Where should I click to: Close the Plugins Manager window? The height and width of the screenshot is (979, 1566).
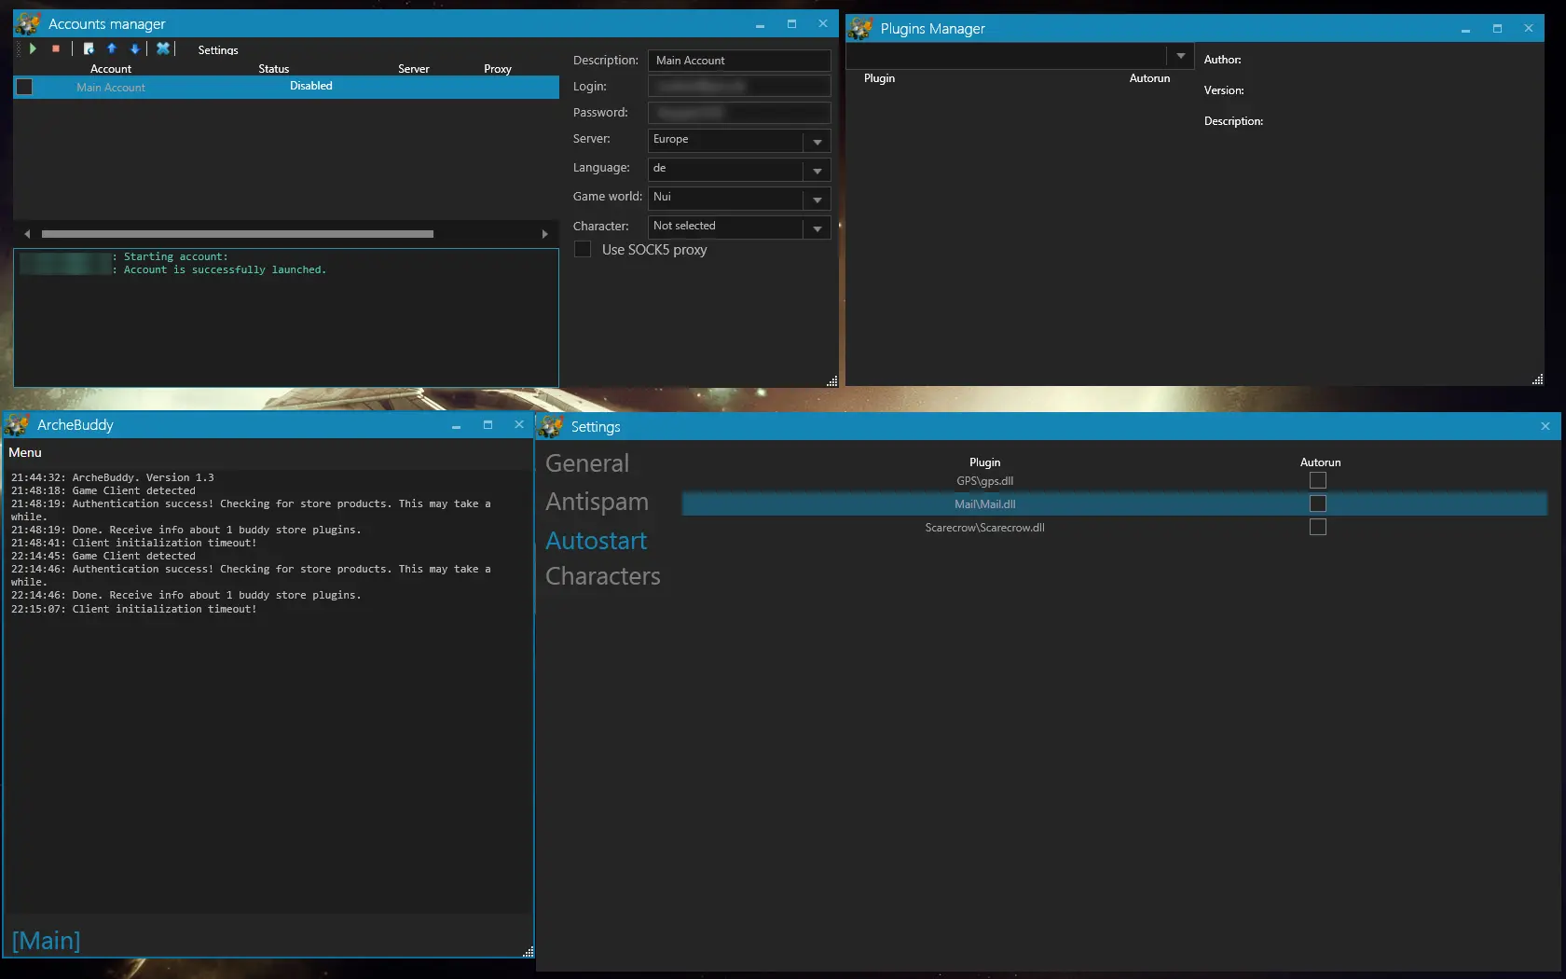click(x=1529, y=29)
